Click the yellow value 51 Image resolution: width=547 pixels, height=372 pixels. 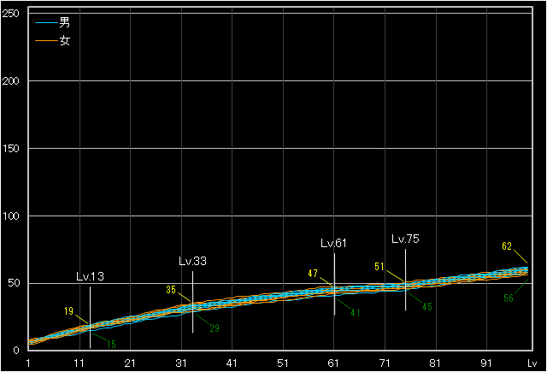tap(379, 267)
